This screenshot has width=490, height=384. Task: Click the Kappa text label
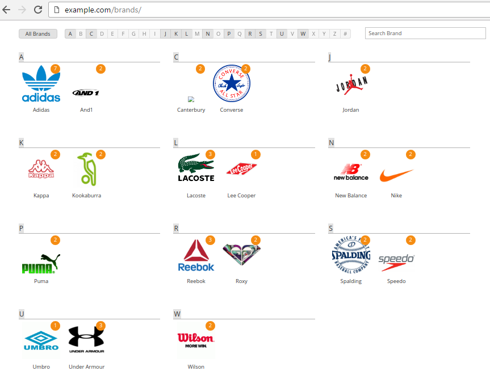click(x=41, y=196)
